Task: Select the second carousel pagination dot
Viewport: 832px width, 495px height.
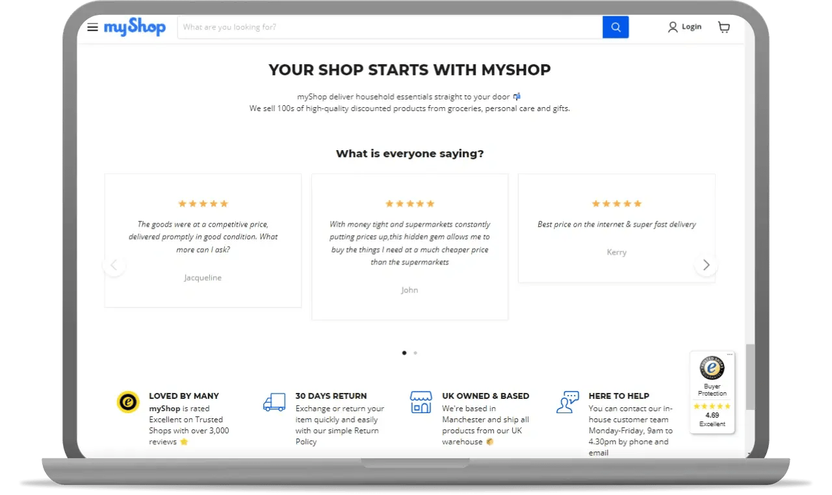Action: (415, 353)
